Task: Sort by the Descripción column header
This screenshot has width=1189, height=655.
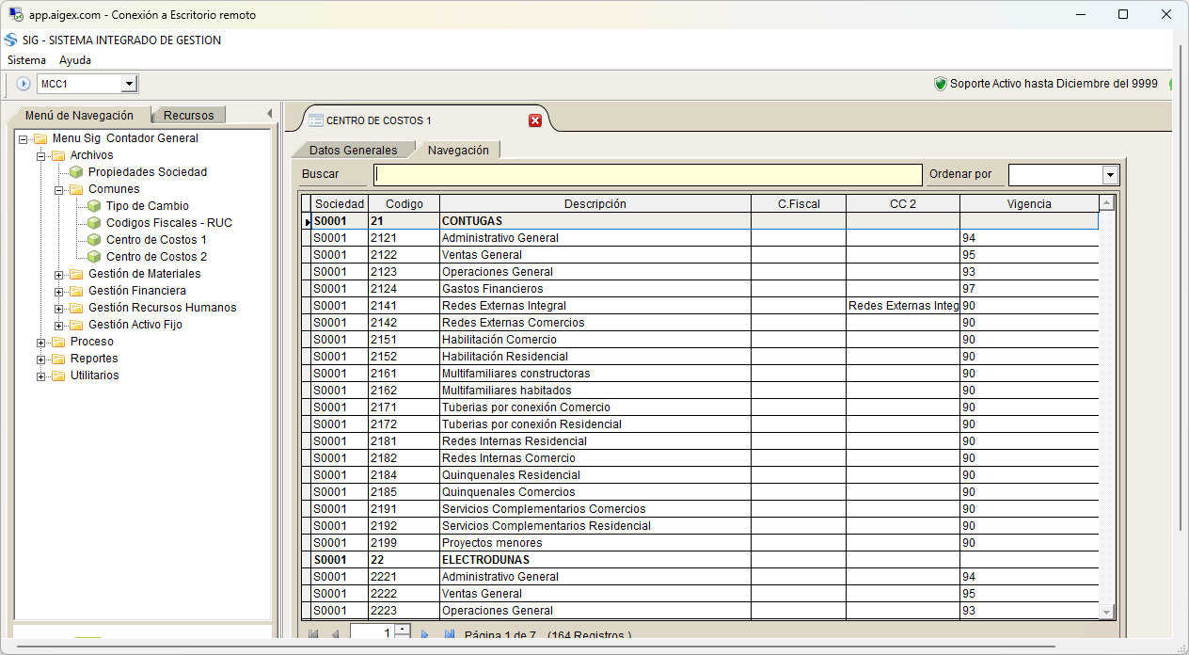Action: [x=595, y=203]
